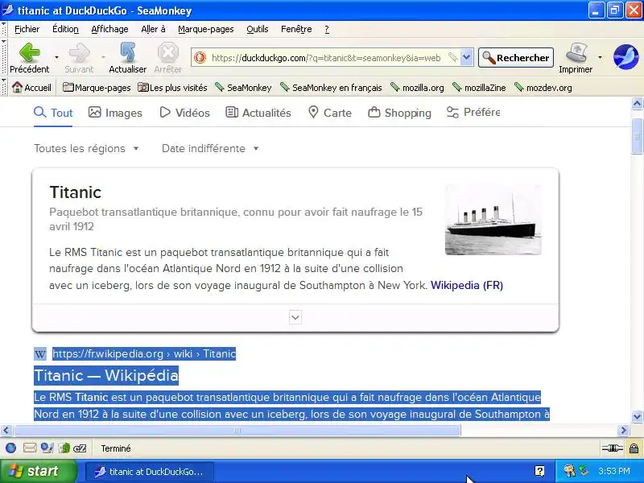The width and height of the screenshot is (644, 483).
Task: Open SeaMonkey en français bookmark
Action: tap(331, 88)
